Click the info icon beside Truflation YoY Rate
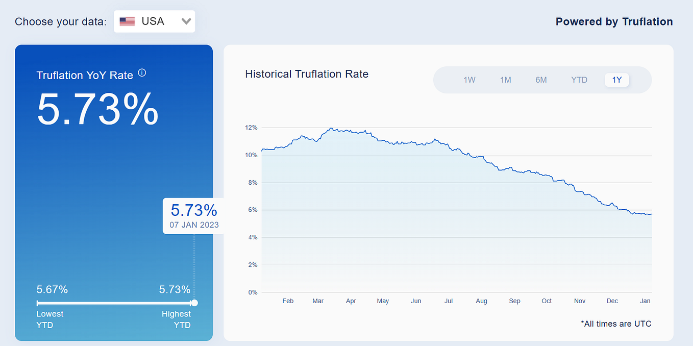Viewport: 693px width, 346px height. pyautogui.click(x=141, y=72)
